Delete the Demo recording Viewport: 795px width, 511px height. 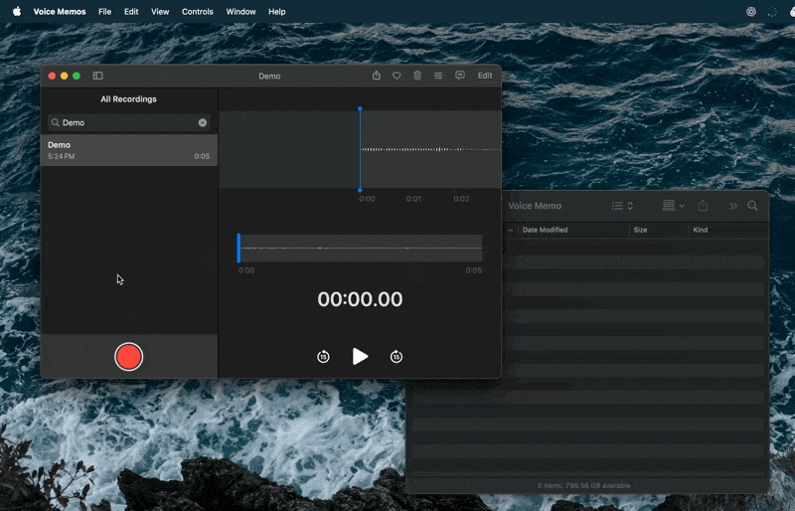tap(417, 76)
